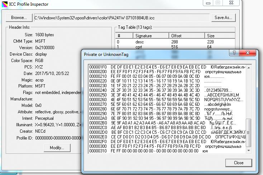Click the Color Space value RGB
Image resolution: width=263 pixels, height=175 pixels.
39,61
